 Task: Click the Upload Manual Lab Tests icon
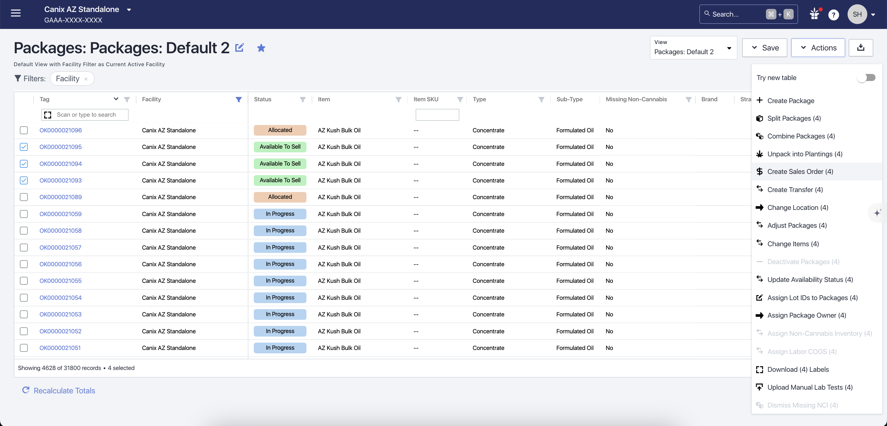coord(759,387)
